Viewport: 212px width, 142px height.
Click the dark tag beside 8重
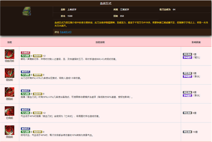pyautogui.click(x=188, y=113)
